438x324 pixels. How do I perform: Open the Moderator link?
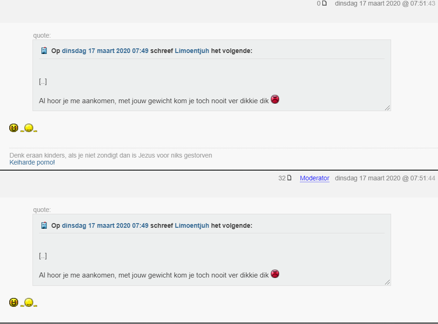(314, 178)
